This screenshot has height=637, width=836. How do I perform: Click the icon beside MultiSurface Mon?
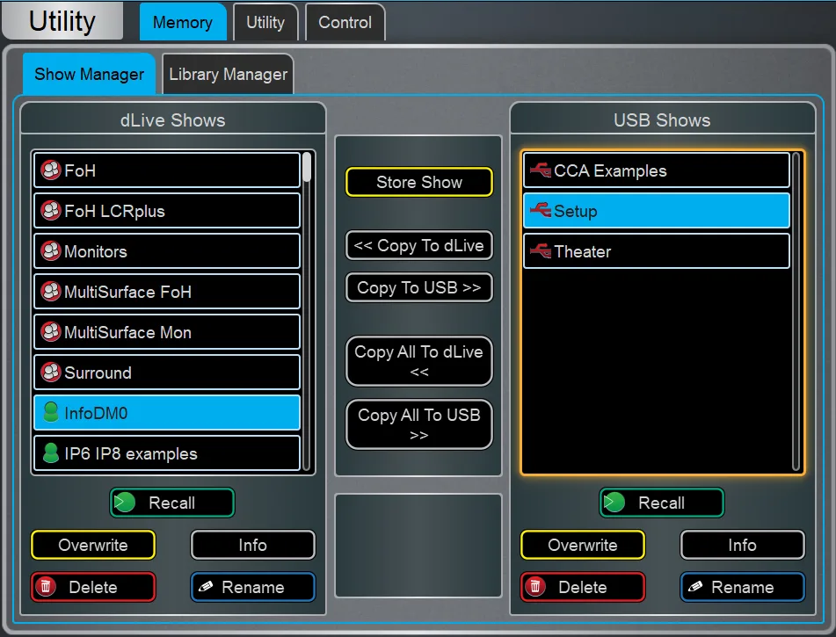51,332
